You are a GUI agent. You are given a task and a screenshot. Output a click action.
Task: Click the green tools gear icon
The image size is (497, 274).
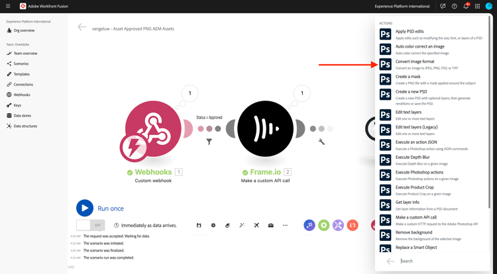tap(323, 225)
